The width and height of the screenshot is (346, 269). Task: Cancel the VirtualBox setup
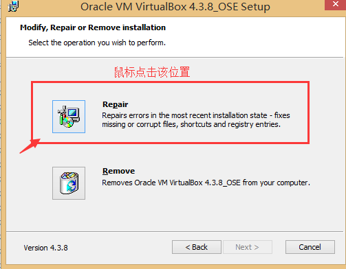(310, 247)
